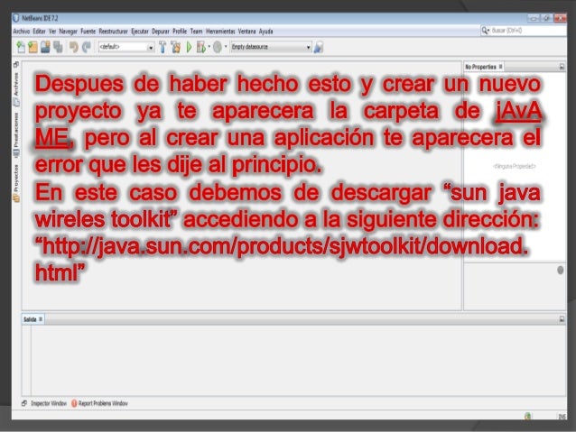Click the Open Project toolbar icon
This screenshot has height=432, width=576.
click(x=45, y=47)
